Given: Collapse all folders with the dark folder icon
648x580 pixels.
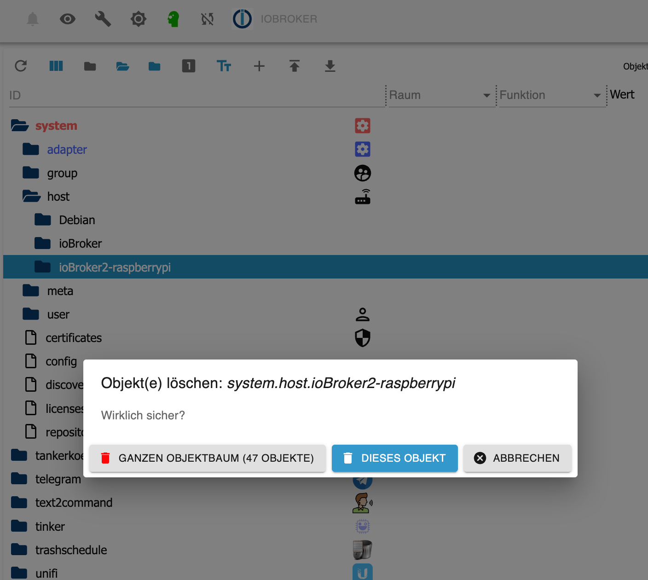Looking at the screenshot, I should click(90, 66).
